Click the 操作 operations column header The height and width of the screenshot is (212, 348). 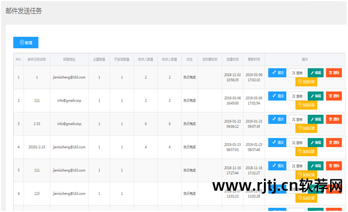point(305,59)
